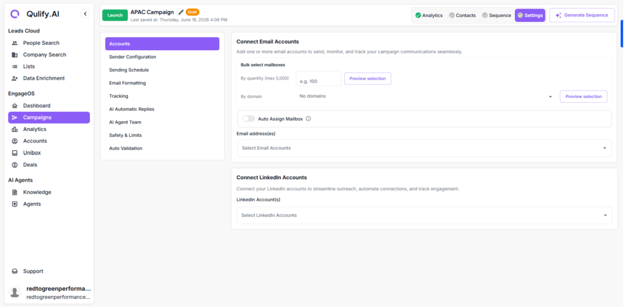Click the green Launch button
Viewport: 627px width, 307px height.
[x=115, y=15]
